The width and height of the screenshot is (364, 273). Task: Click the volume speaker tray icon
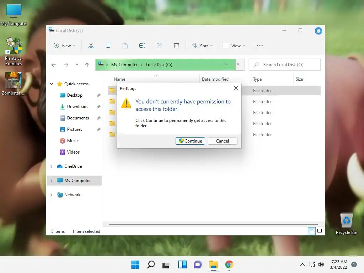tap(321, 264)
